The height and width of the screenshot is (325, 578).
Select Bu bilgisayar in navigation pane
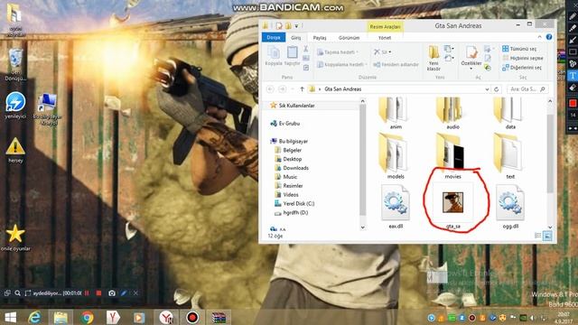[289, 141]
